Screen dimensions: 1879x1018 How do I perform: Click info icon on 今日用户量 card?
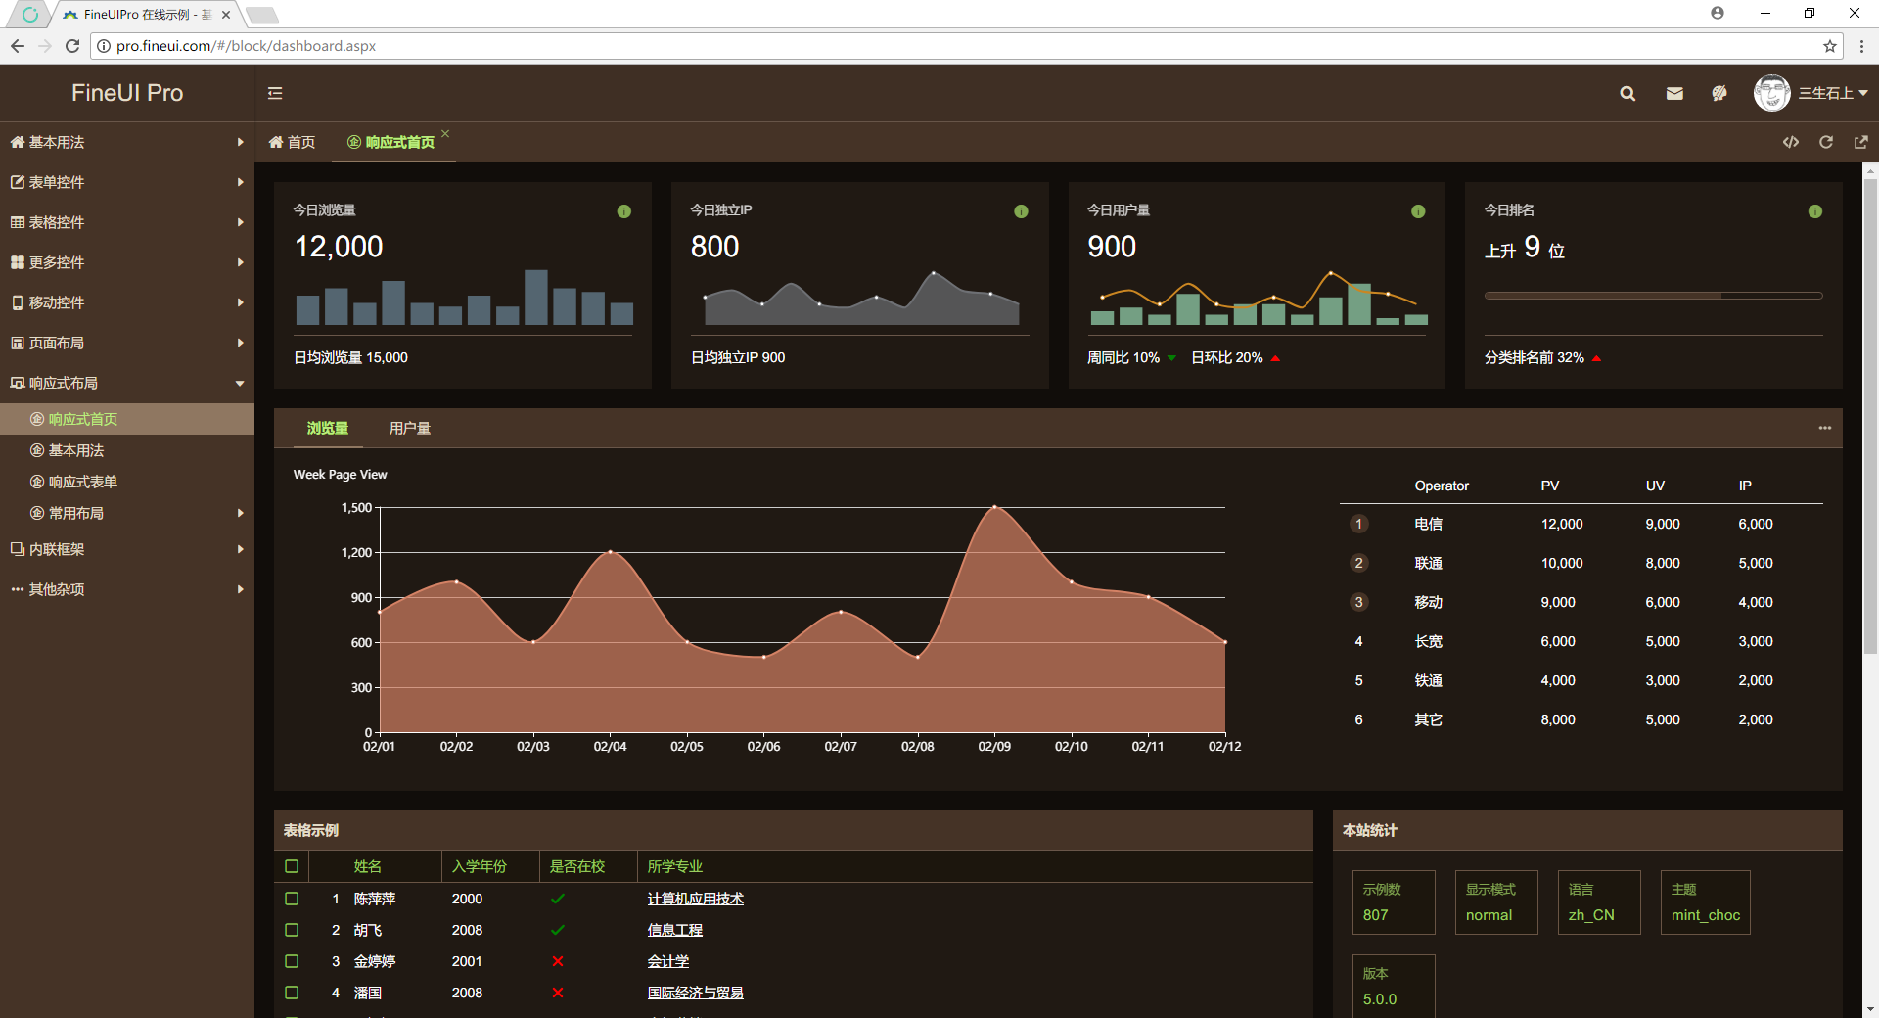tap(1418, 211)
